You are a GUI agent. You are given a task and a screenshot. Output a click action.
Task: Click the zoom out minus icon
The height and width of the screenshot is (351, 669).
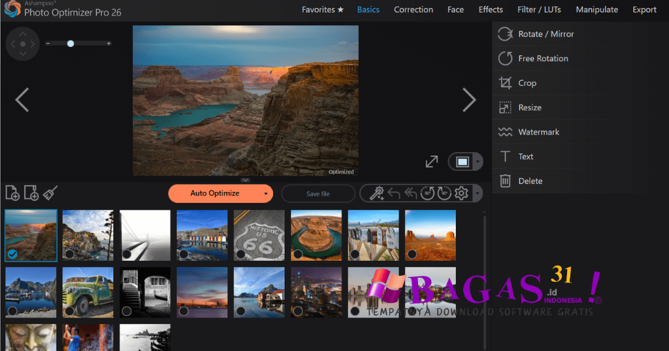point(48,44)
